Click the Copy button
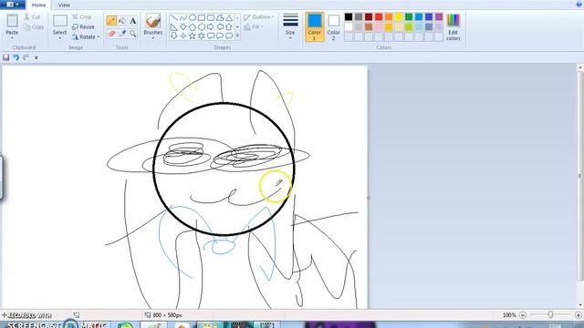 tap(34, 26)
